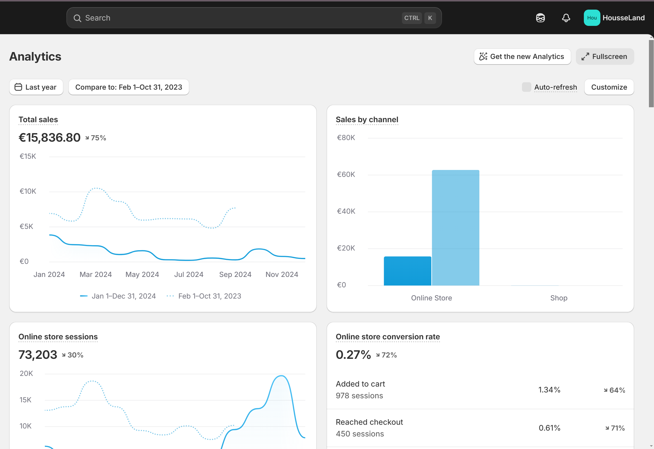This screenshot has height=449, width=654.
Task: Click the dark blue Online Store bar
Action: coord(407,271)
